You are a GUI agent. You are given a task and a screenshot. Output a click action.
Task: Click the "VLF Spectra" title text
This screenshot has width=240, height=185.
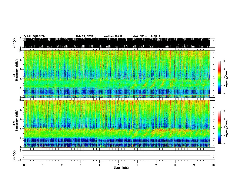(x=34, y=36)
